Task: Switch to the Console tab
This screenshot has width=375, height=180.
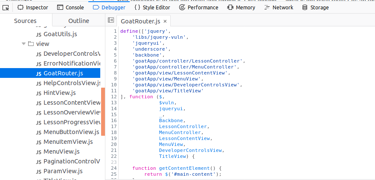Action: tap(70, 7)
